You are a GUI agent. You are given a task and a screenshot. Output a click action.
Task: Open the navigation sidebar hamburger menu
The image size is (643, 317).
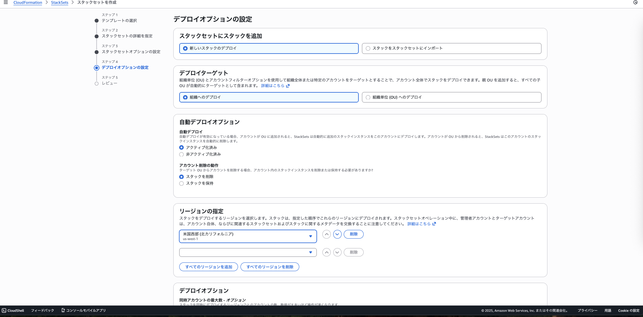[5, 2]
